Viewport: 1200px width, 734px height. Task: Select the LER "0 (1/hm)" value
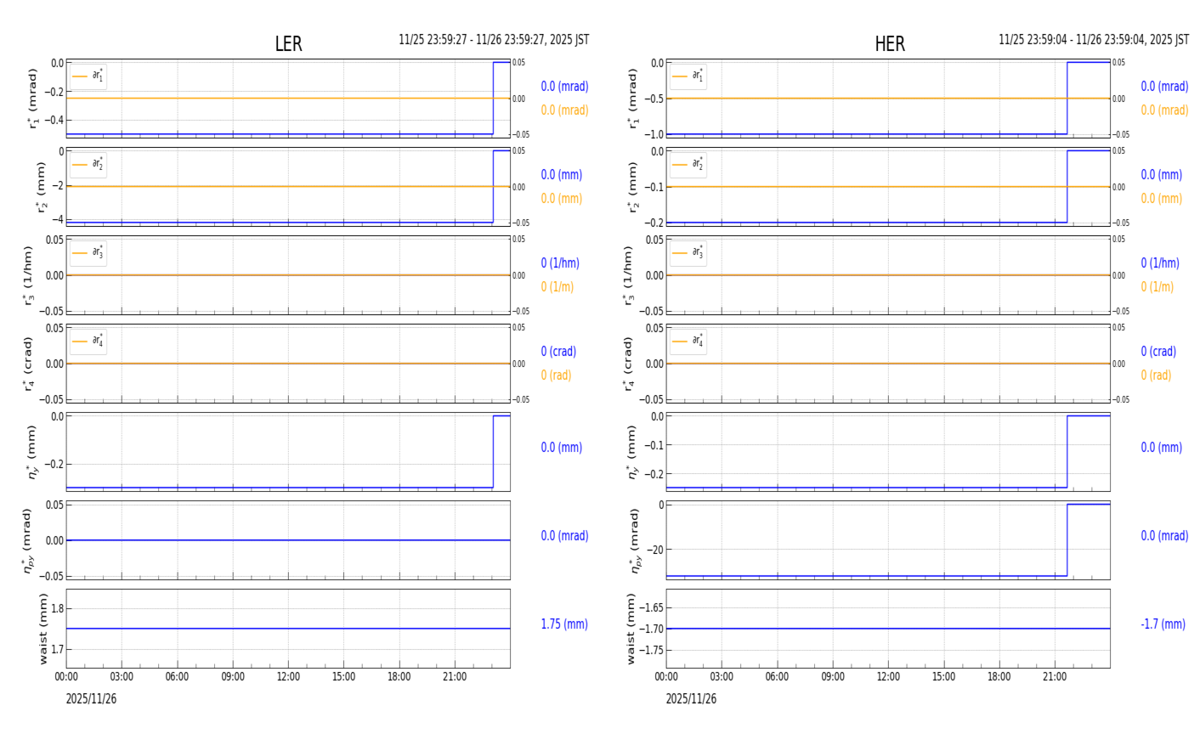[560, 263]
